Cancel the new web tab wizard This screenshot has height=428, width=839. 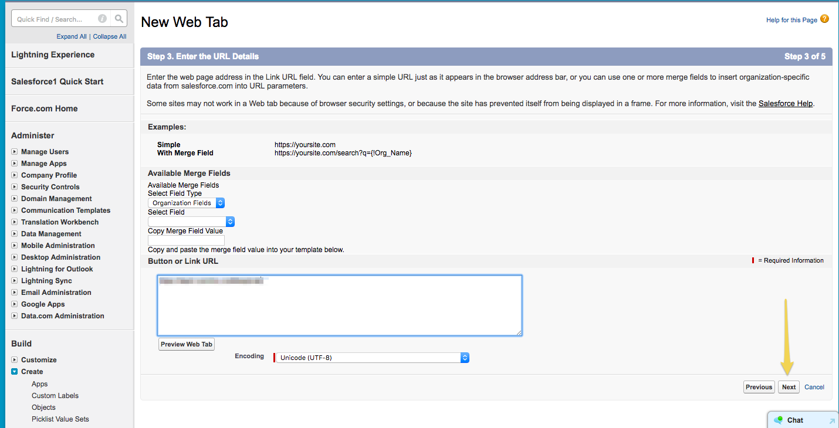point(814,387)
